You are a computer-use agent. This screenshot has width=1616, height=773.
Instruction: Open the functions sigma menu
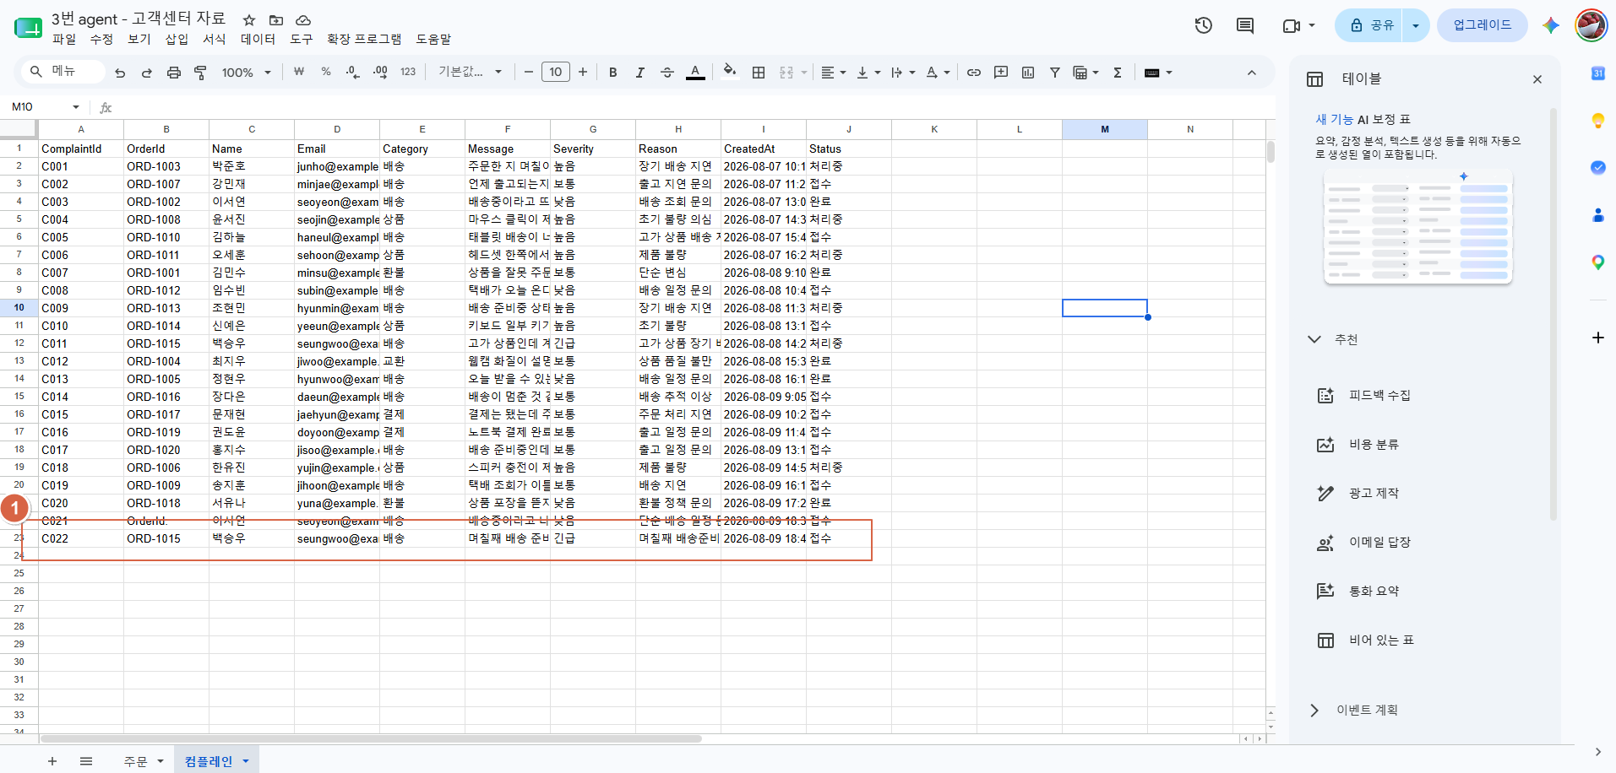click(x=1118, y=73)
